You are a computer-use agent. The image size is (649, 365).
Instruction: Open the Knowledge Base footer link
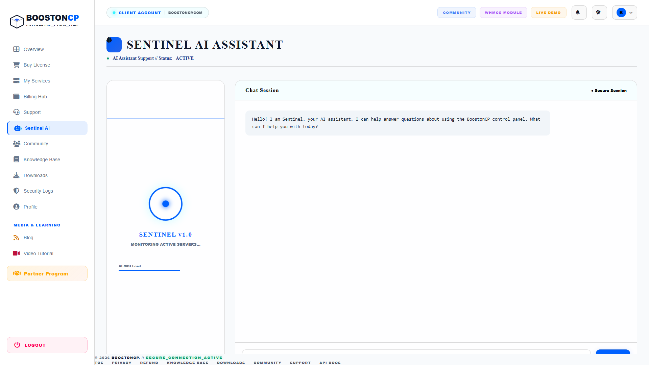[x=188, y=363]
